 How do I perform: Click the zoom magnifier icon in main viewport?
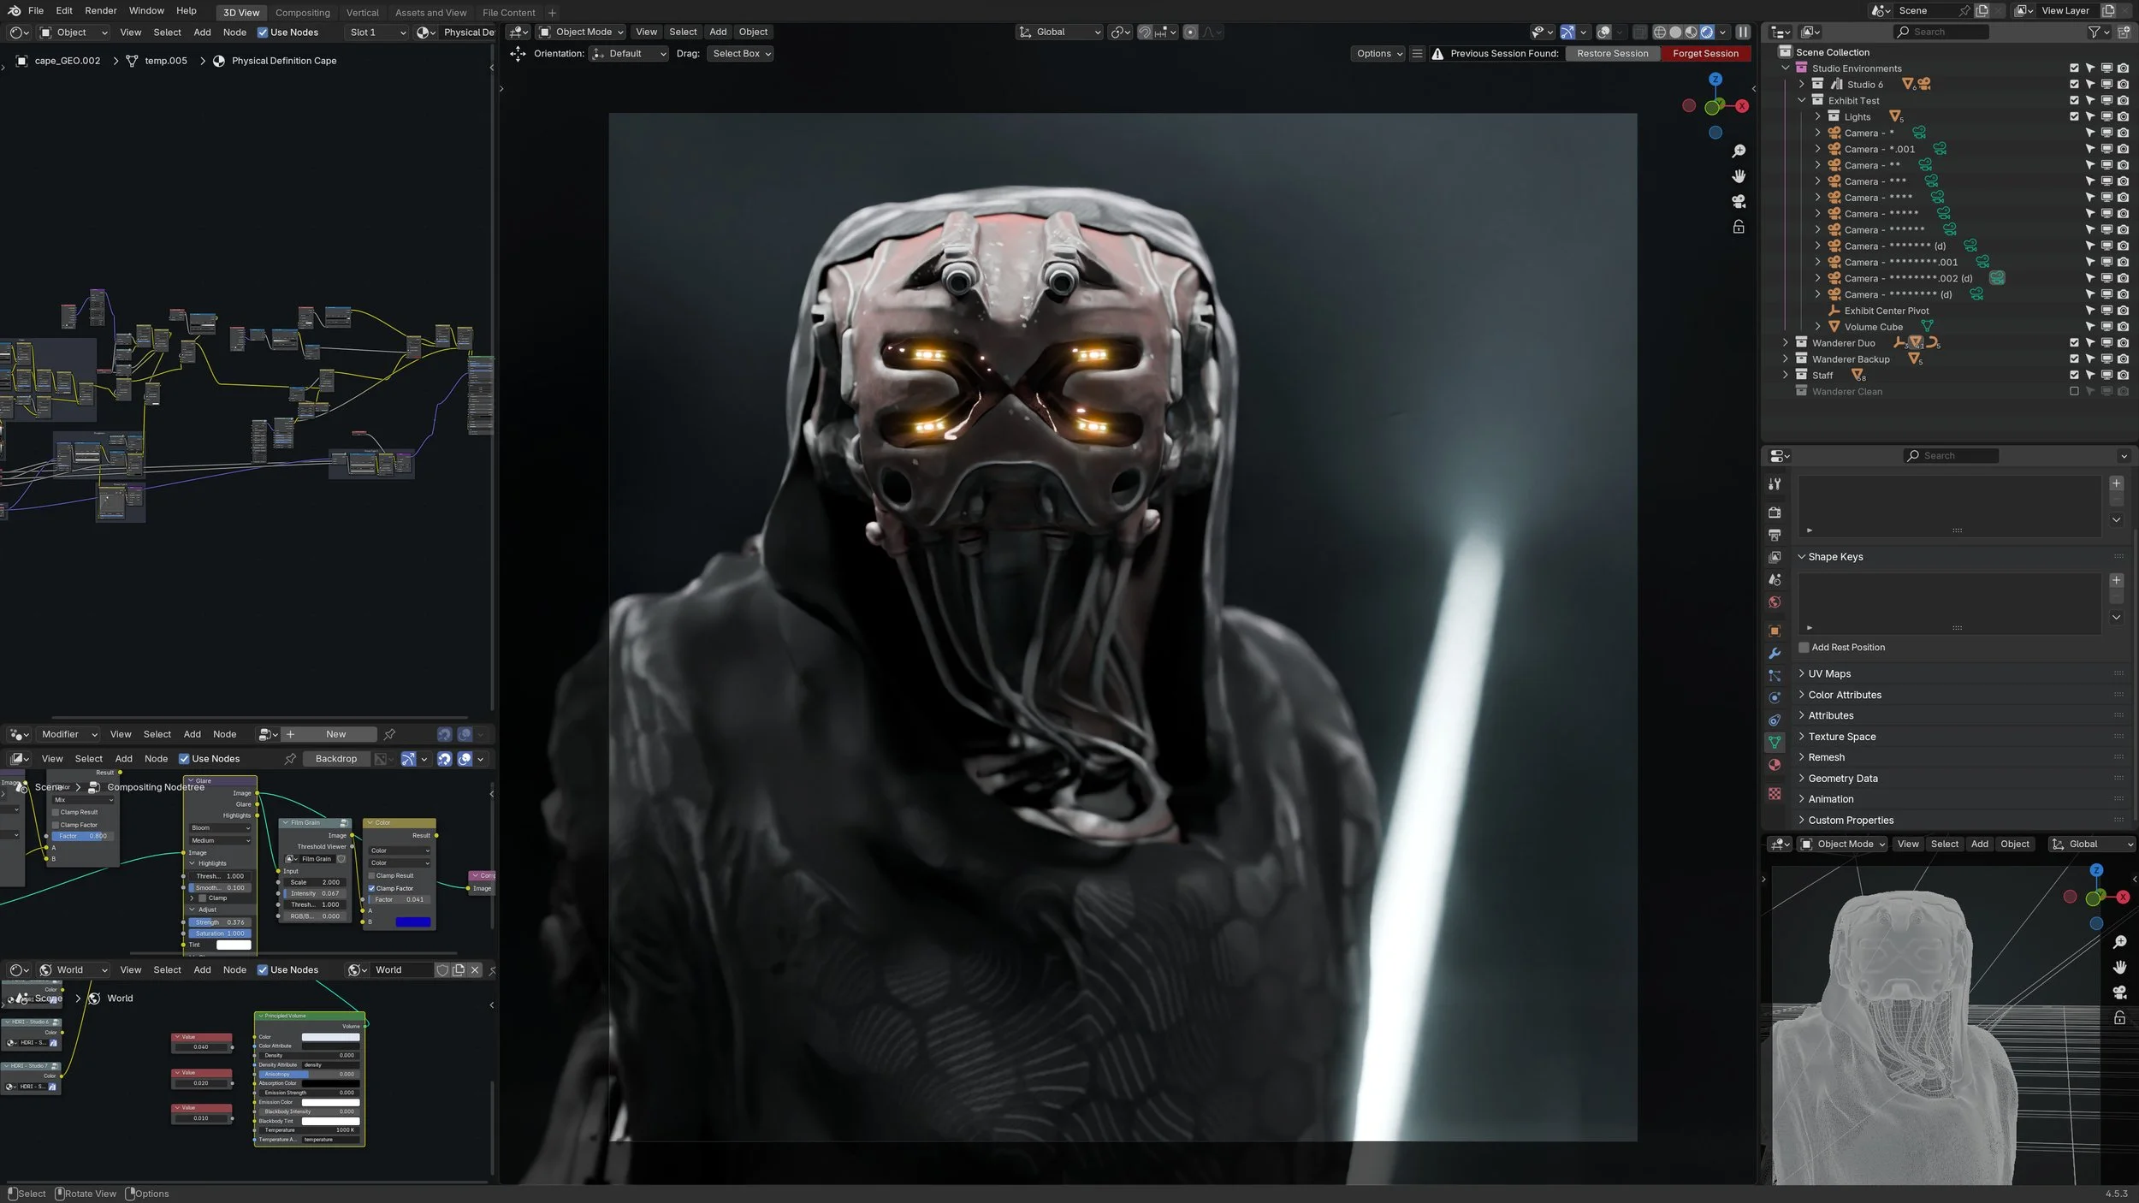(1739, 151)
